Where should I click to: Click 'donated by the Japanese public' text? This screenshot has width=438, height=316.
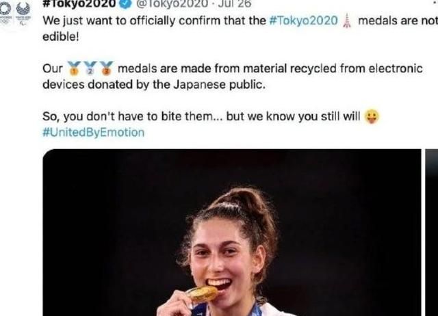177,85
